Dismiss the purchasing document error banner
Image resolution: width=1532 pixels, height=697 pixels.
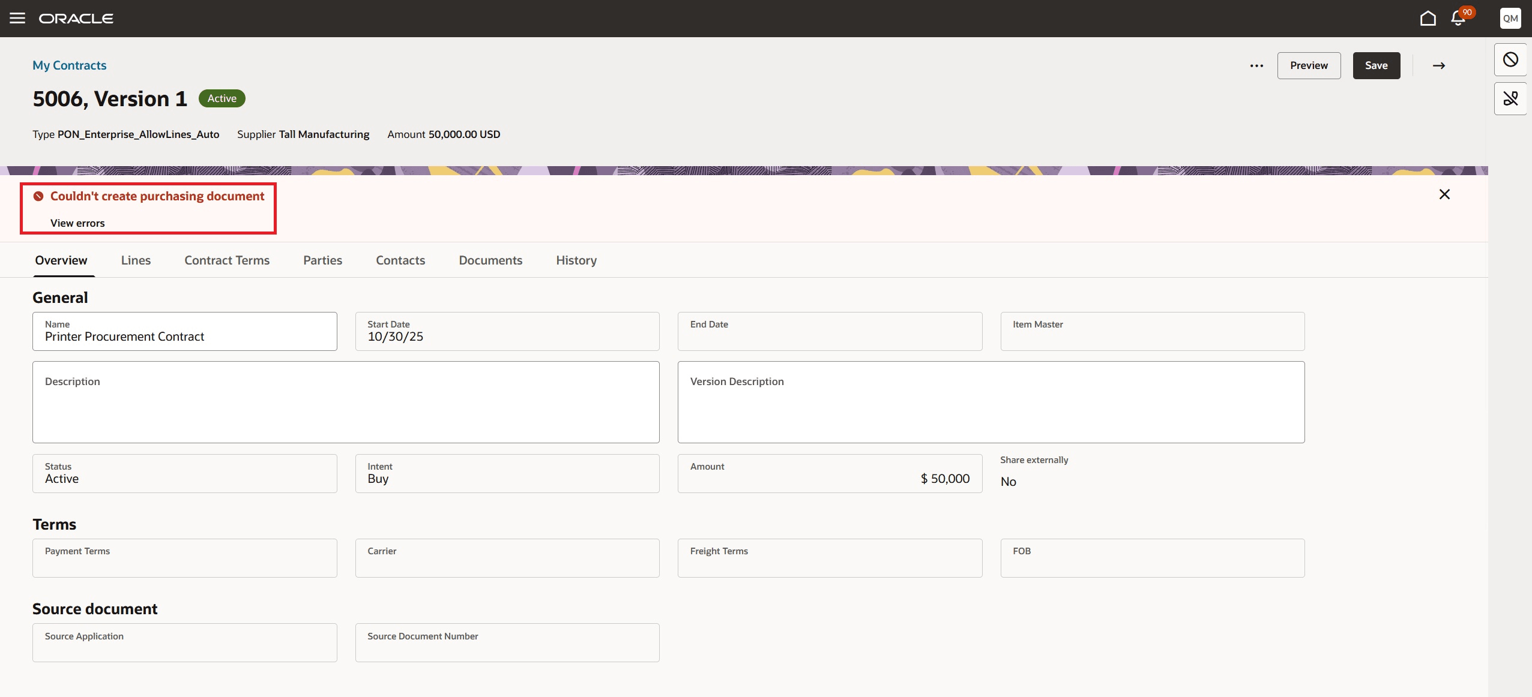tap(1445, 194)
